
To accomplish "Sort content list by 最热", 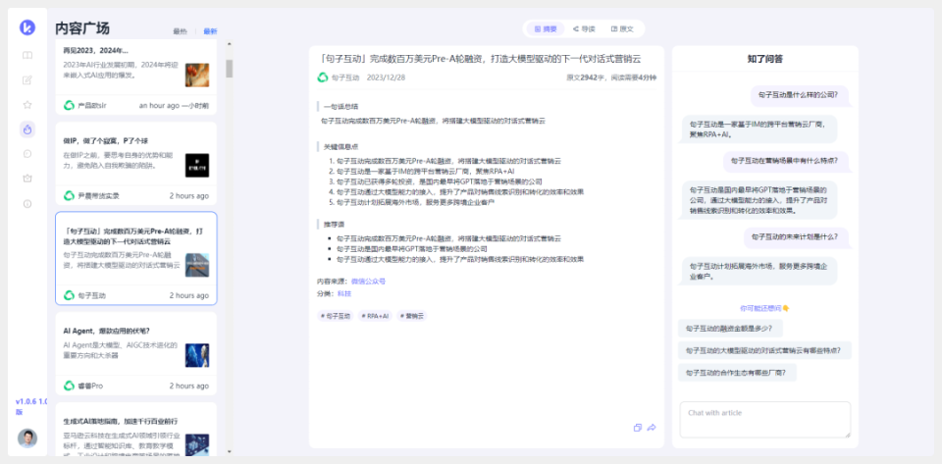I will point(180,31).
